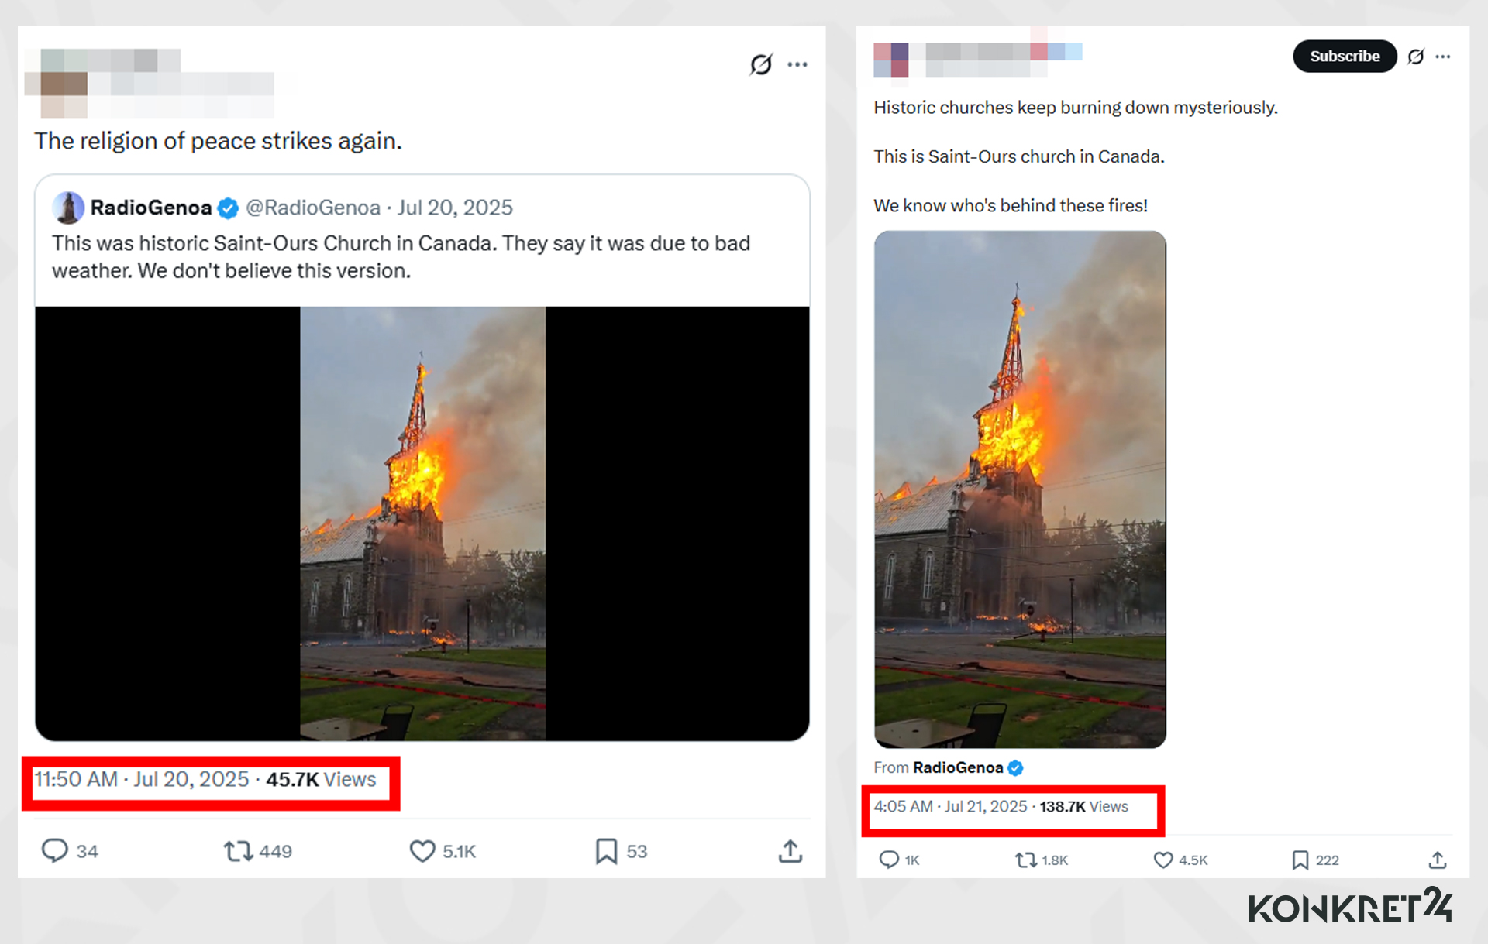
Task: Open the more options menu on the left post
Action: pos(797,64)
